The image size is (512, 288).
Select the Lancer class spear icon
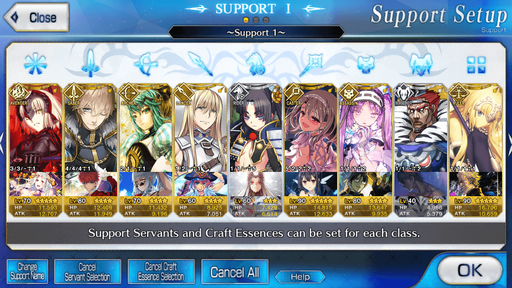pos(201,64)
